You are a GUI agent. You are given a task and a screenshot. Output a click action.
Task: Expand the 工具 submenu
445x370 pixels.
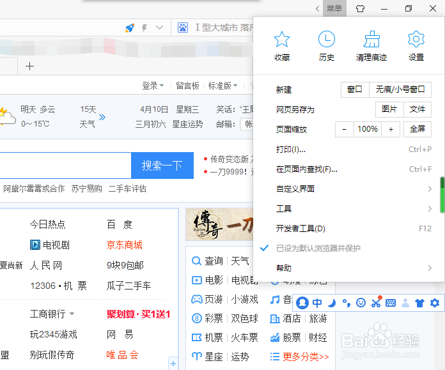[x=349, y=209]
